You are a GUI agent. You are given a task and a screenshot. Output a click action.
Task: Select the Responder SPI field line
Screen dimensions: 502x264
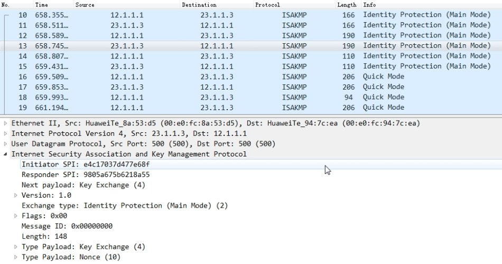coord(85,175)
